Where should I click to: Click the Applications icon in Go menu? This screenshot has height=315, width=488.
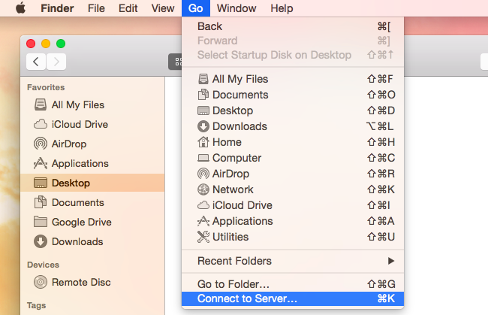coord(203,221)
